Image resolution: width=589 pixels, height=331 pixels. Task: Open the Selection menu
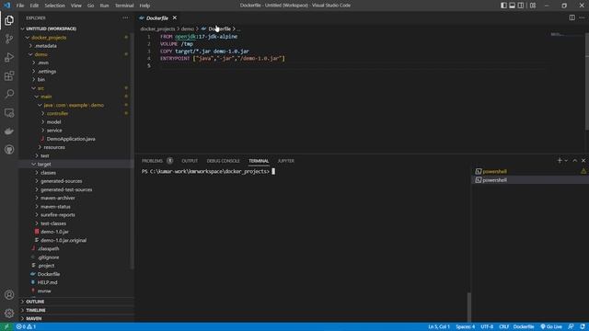(x=55, y=6)
